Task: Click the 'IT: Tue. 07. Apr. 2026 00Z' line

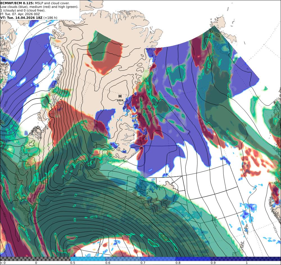Action: pos(20,14)
